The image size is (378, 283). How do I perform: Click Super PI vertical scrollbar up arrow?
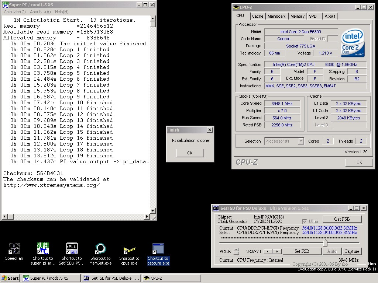(152, 18)
